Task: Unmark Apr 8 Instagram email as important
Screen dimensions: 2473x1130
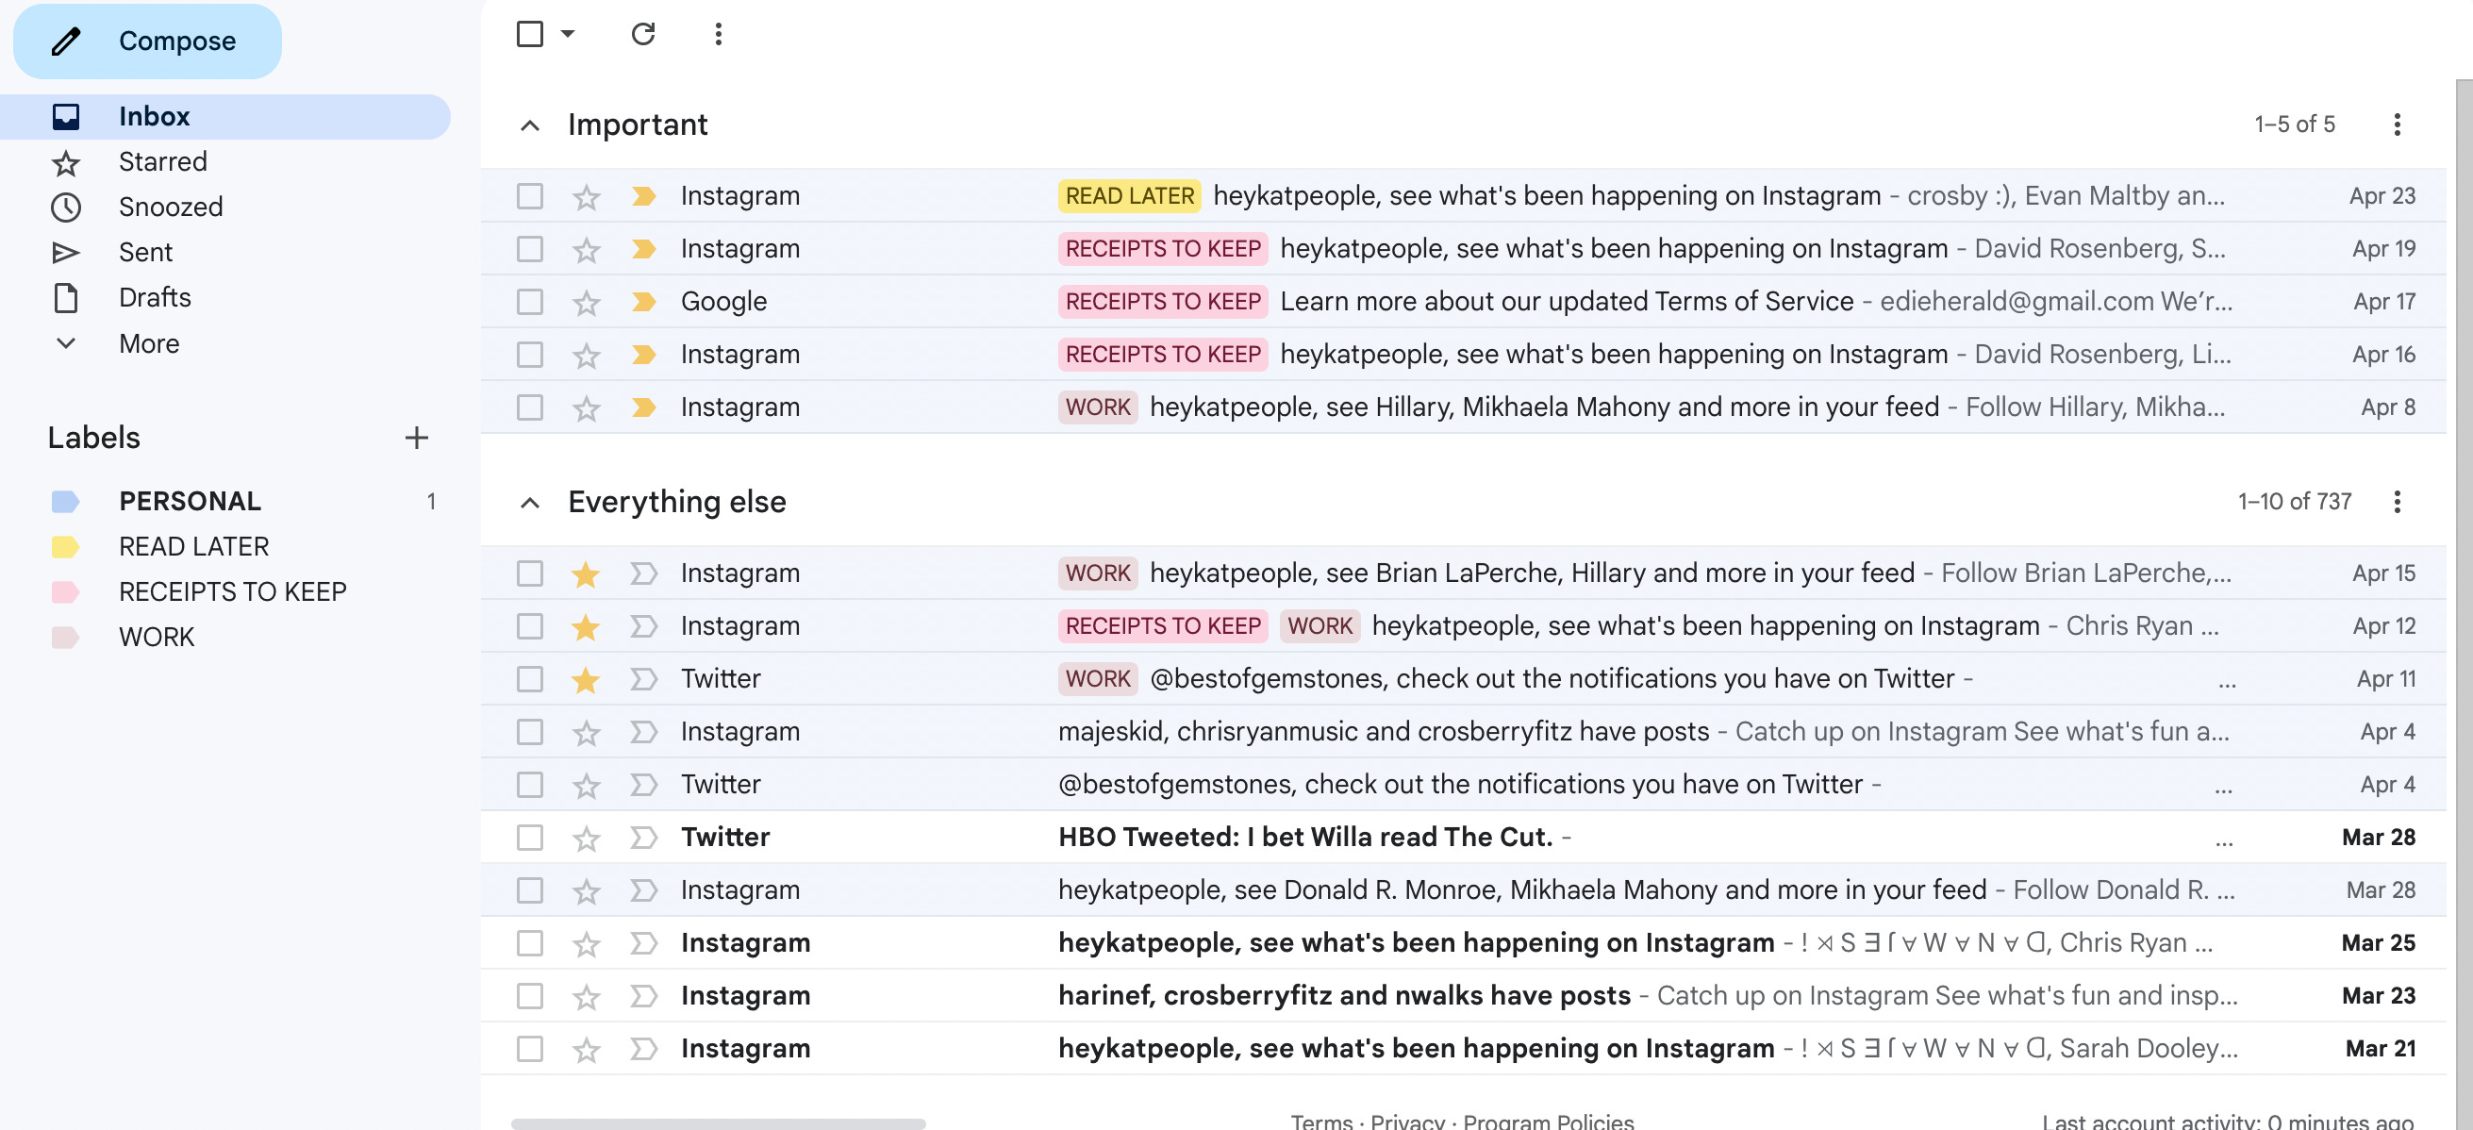Action: (643, 407)
